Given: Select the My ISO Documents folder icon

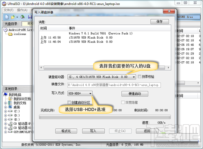Looking at the screenshot, I should coord(10,99).
